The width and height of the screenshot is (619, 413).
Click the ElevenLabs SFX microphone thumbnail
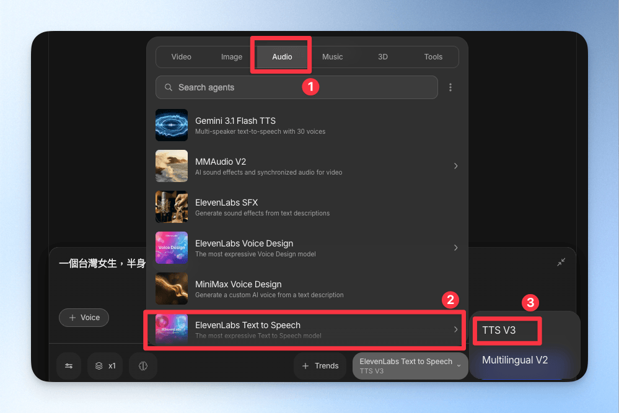coord(172,207)
